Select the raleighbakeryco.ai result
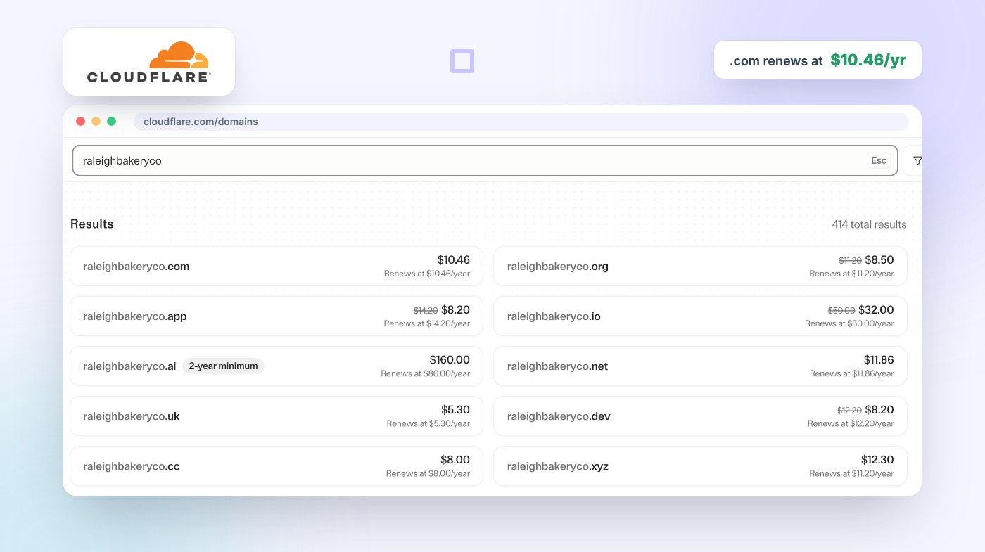This screenshot has width=985, height=552. click(277, 366)
